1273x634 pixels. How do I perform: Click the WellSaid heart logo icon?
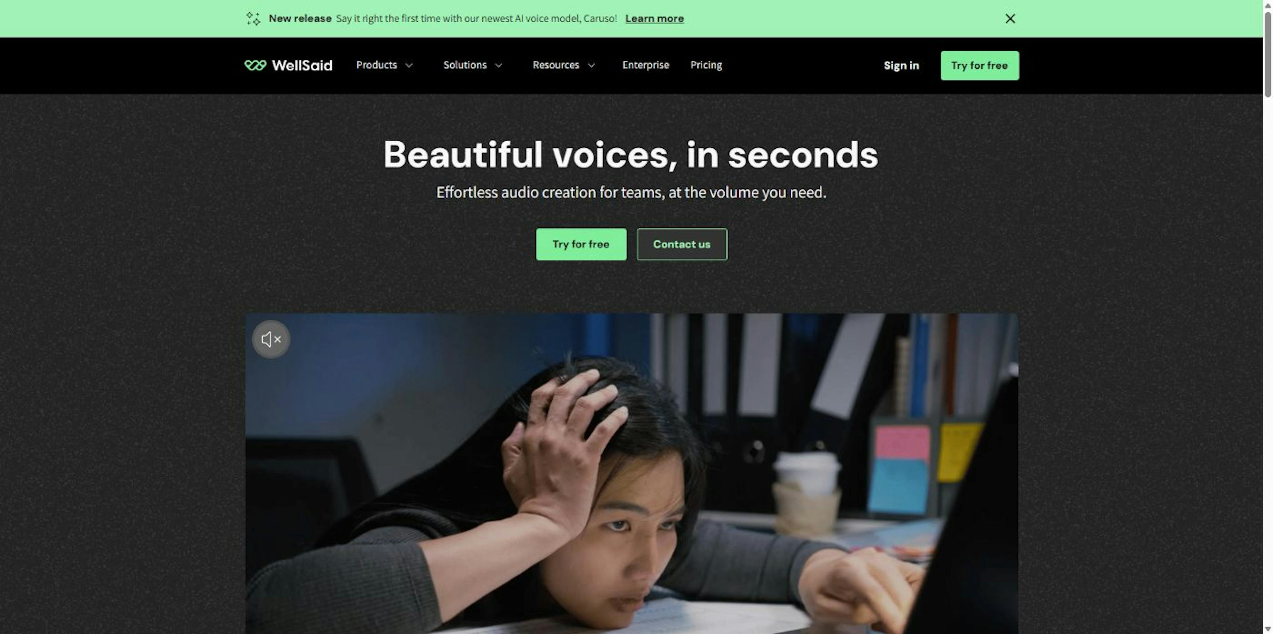pos(255,65)
